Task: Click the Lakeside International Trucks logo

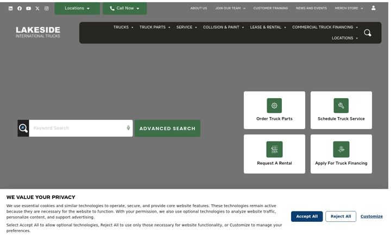Action: tap(38, 33)
